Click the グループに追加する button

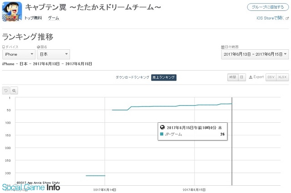[x=268, y=7]
